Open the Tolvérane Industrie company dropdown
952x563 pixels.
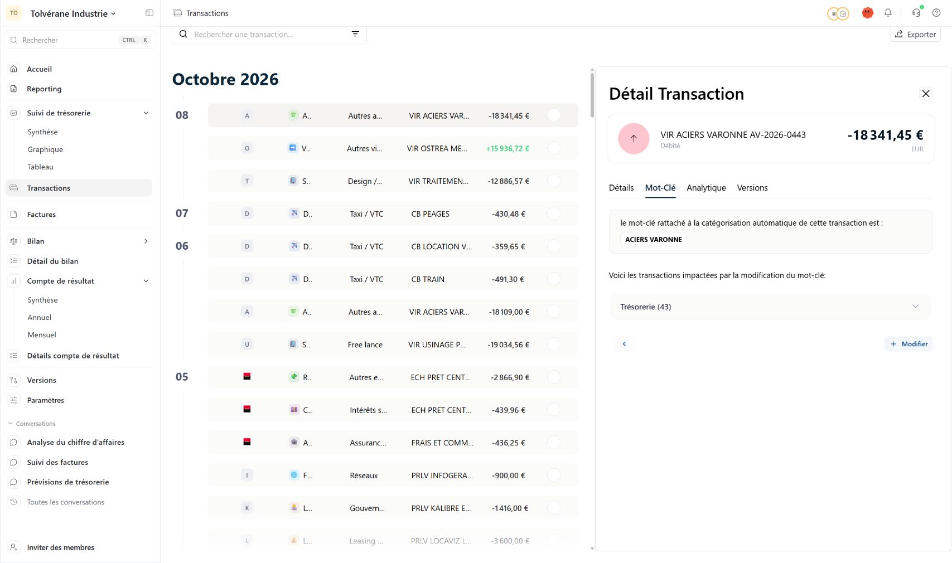click(73, 13)
